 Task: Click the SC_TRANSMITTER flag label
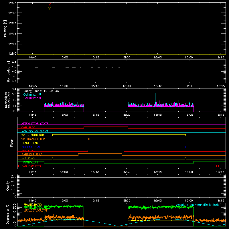click(33, 139)
